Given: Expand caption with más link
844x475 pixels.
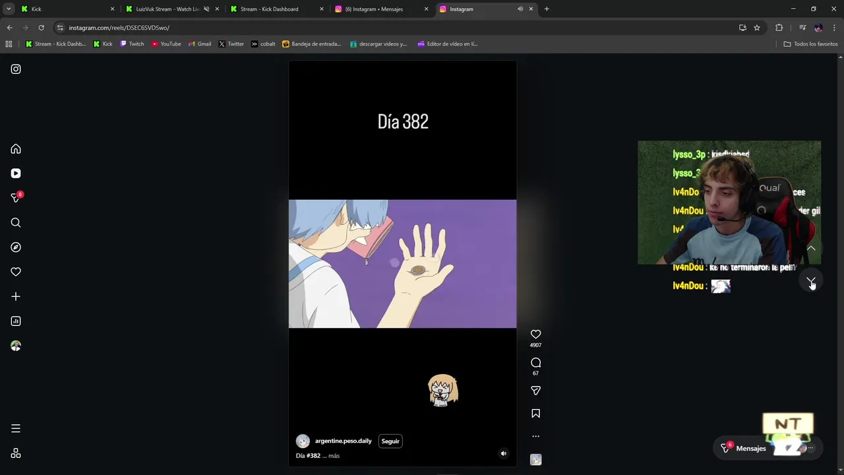Looking at the screenshot, I should pyautogui.click(x=334, y=456).
